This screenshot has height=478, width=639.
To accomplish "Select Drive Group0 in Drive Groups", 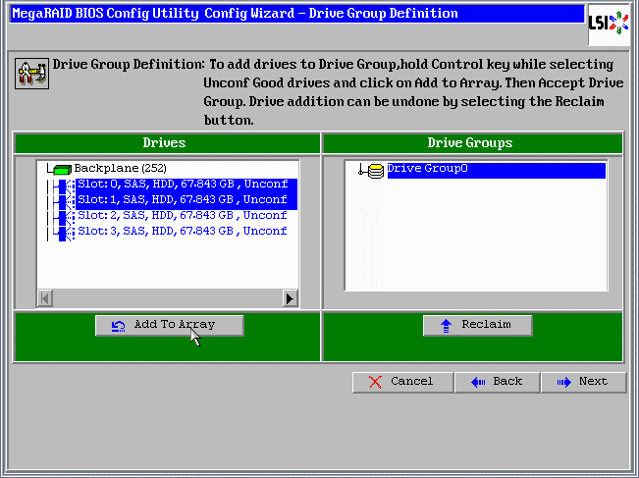I will 427,169.
